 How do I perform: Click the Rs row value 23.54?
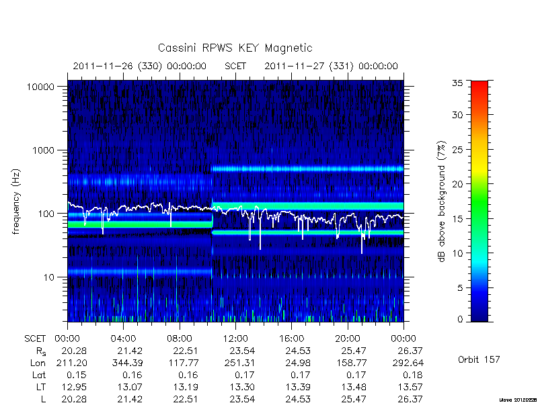(242, 351)
